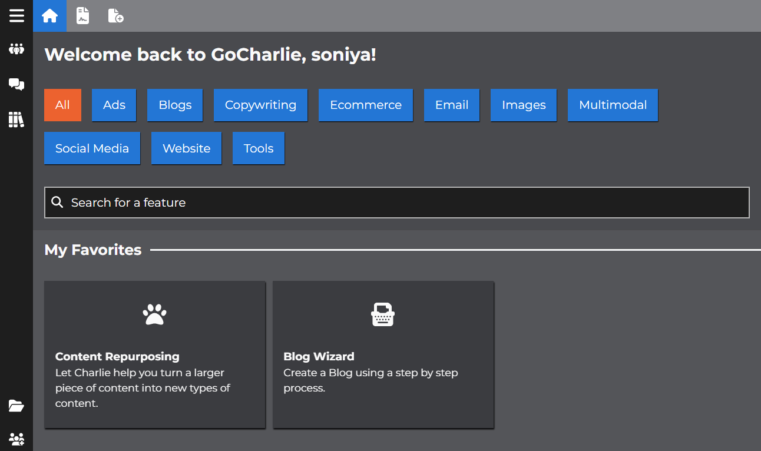Open the library books sidebar icon
Image resolution: width=761 pixels, height=451 pixels.
tap(16, 120)
